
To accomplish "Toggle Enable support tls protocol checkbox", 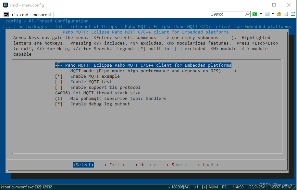I will click(58, 87).
